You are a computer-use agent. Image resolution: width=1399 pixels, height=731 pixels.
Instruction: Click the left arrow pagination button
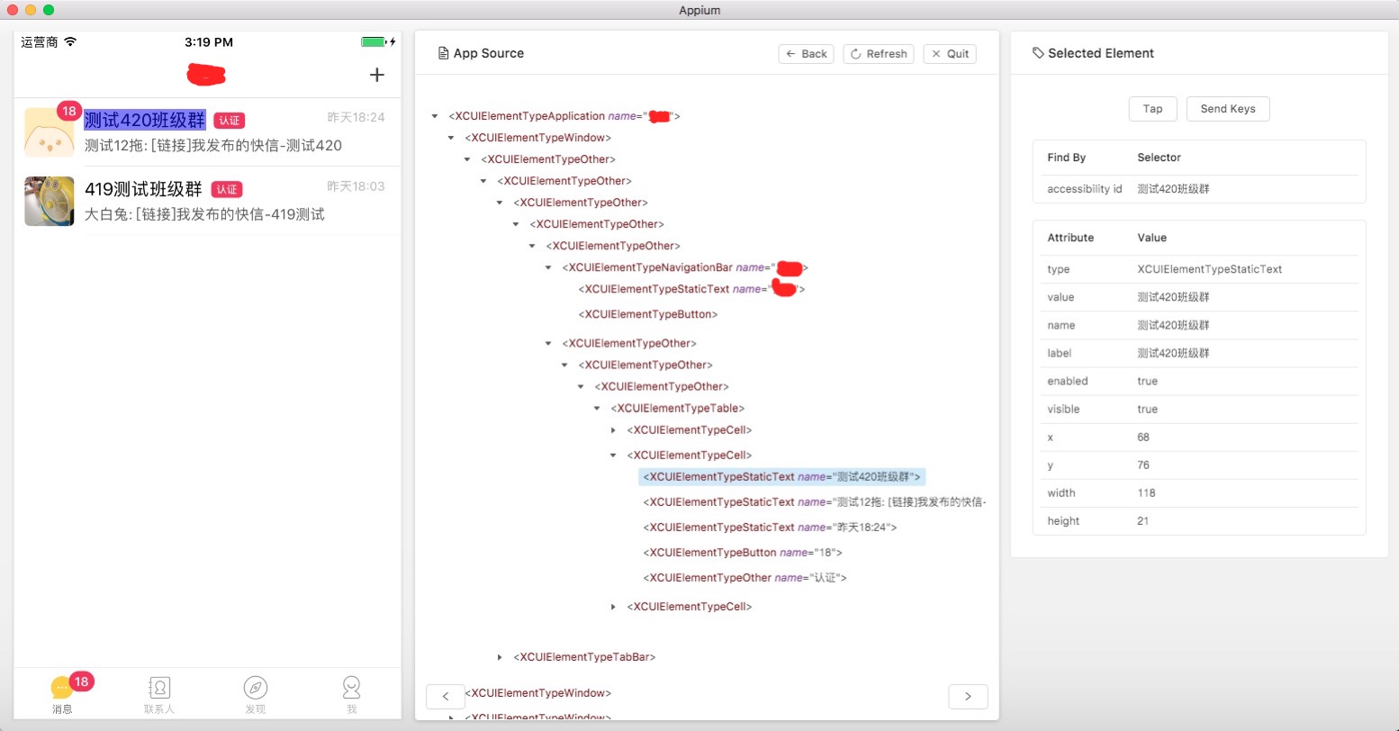pyautogui.click(x=446, y=696)
